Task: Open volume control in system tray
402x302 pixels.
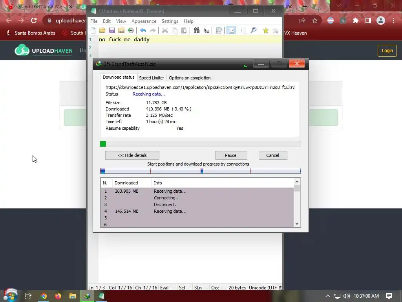Action: 347,296
